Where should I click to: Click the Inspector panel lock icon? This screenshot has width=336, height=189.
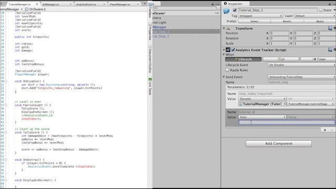330,4
